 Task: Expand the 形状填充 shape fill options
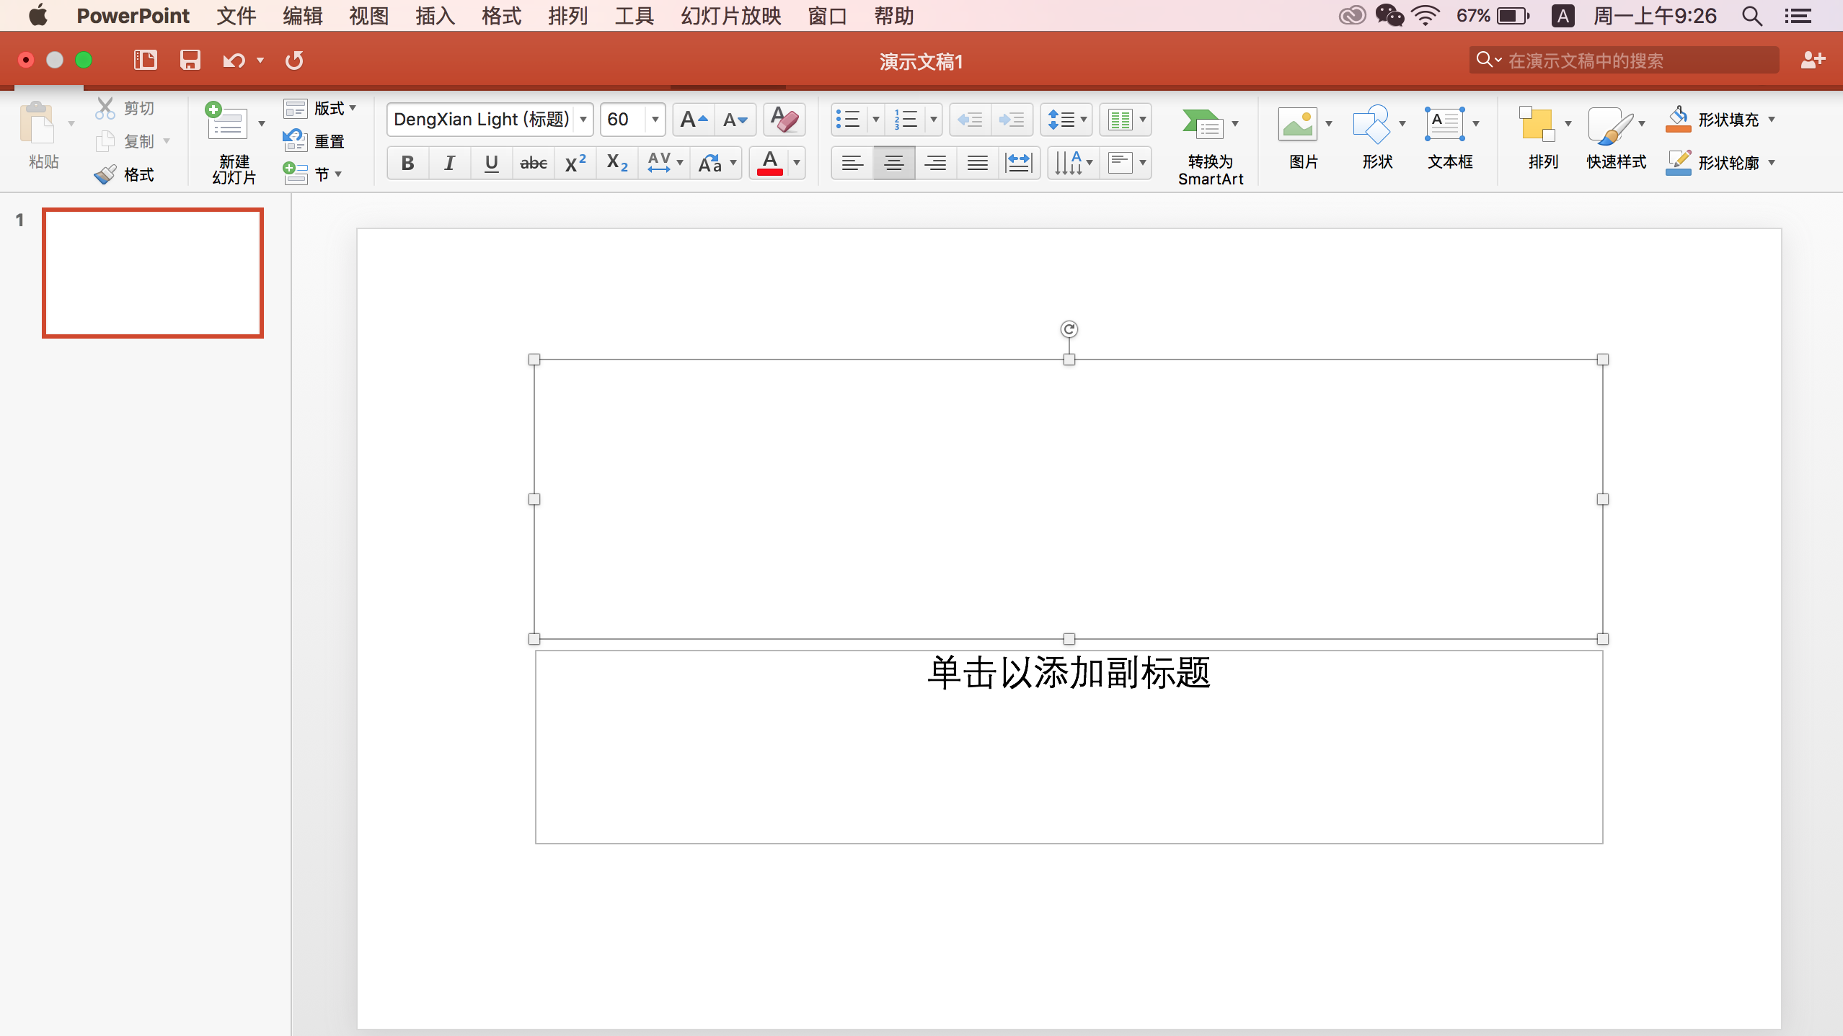click(x=1772, y=120)
